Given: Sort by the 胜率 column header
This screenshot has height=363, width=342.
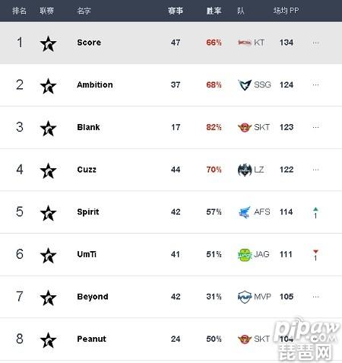Looking at the screenshot, I should pos(214,11).
